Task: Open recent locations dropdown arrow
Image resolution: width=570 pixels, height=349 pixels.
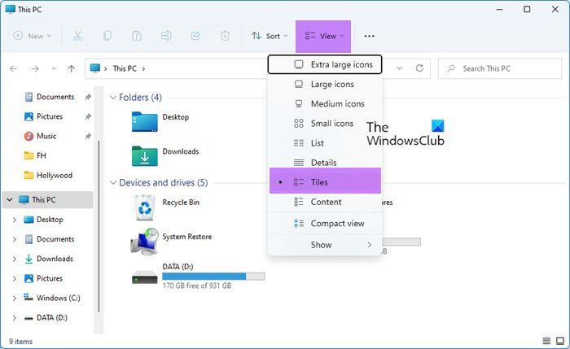Action: tap(54, 68)
